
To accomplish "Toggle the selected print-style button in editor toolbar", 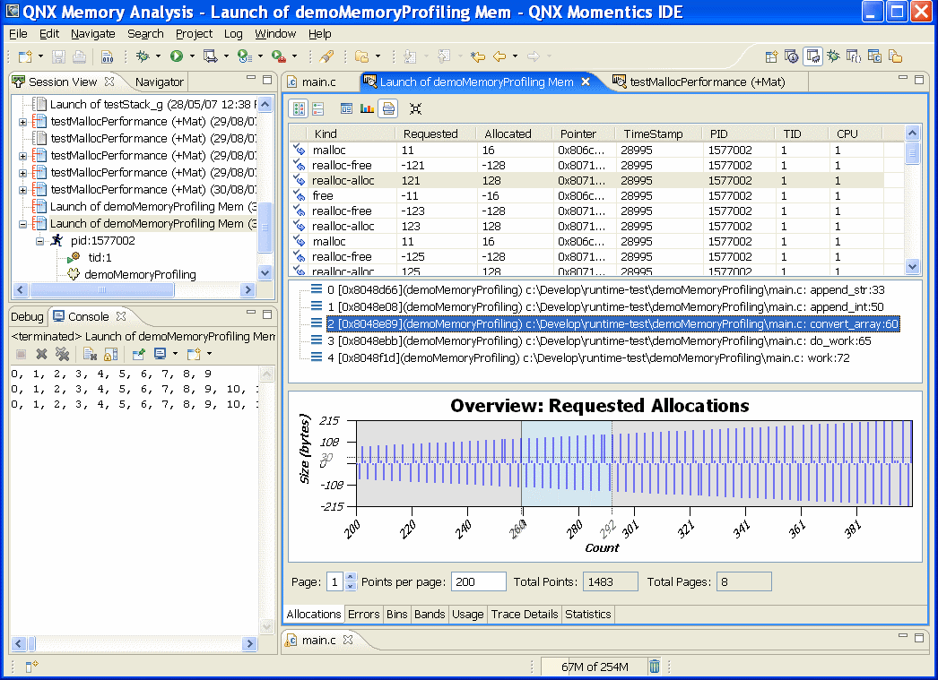I will pyautogui.click(x=387, y=109).
